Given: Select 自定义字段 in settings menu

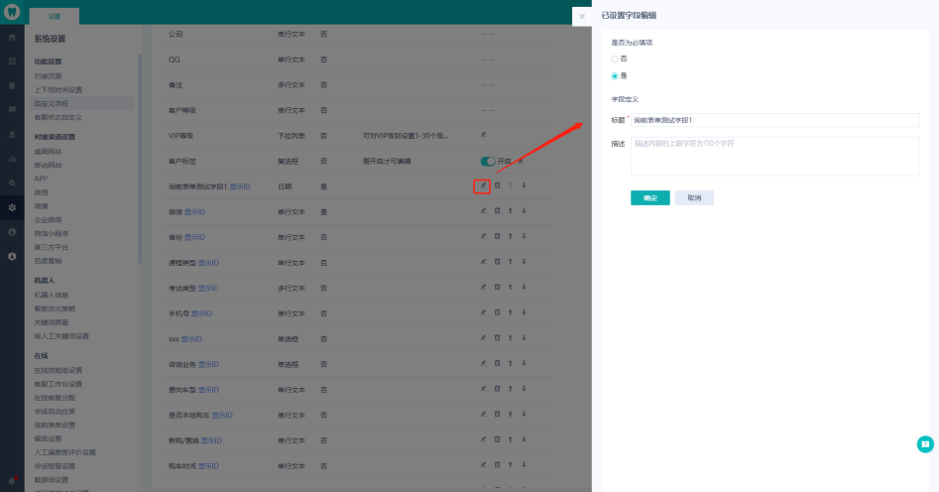Looking at the screenshot, I should coord(81,104).
